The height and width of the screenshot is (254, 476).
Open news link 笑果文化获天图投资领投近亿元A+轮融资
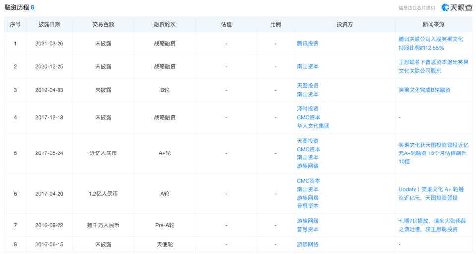[x=432, y=153]
